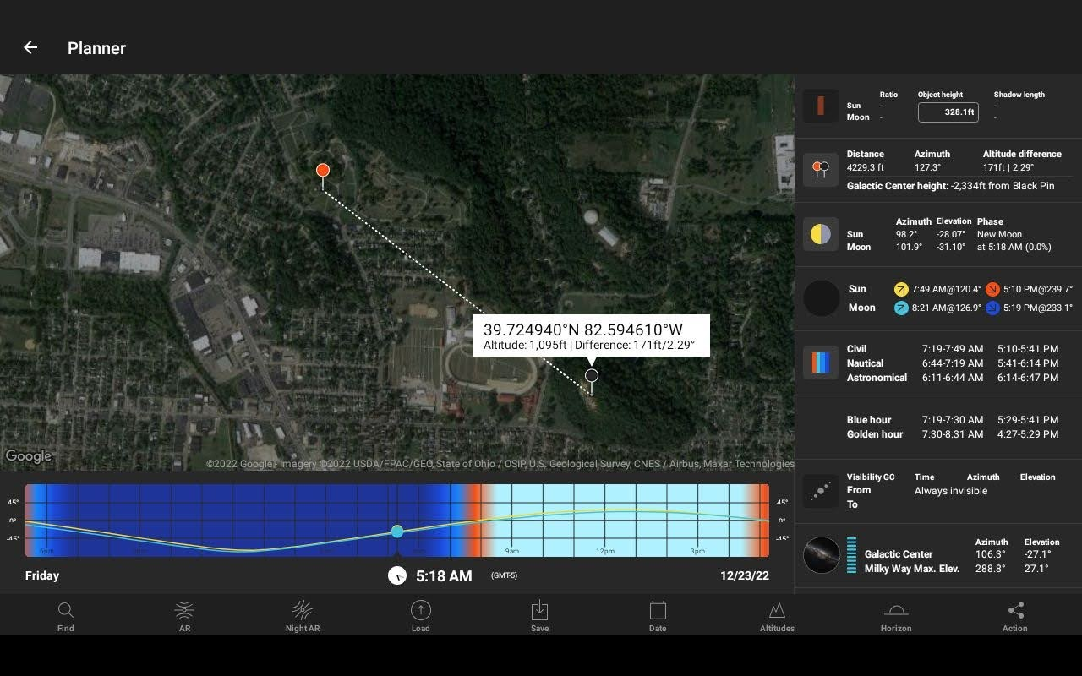Image resolution: width=1082 pixels, height=676 pixels.
Task: Load a saved plan
Action: (421, 616)
